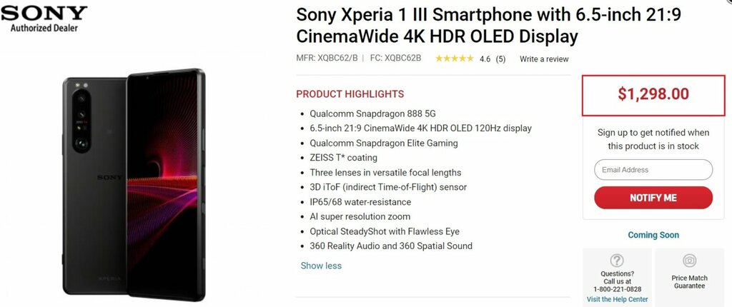Click the FC: XQBC62B code text

[395, 59]
